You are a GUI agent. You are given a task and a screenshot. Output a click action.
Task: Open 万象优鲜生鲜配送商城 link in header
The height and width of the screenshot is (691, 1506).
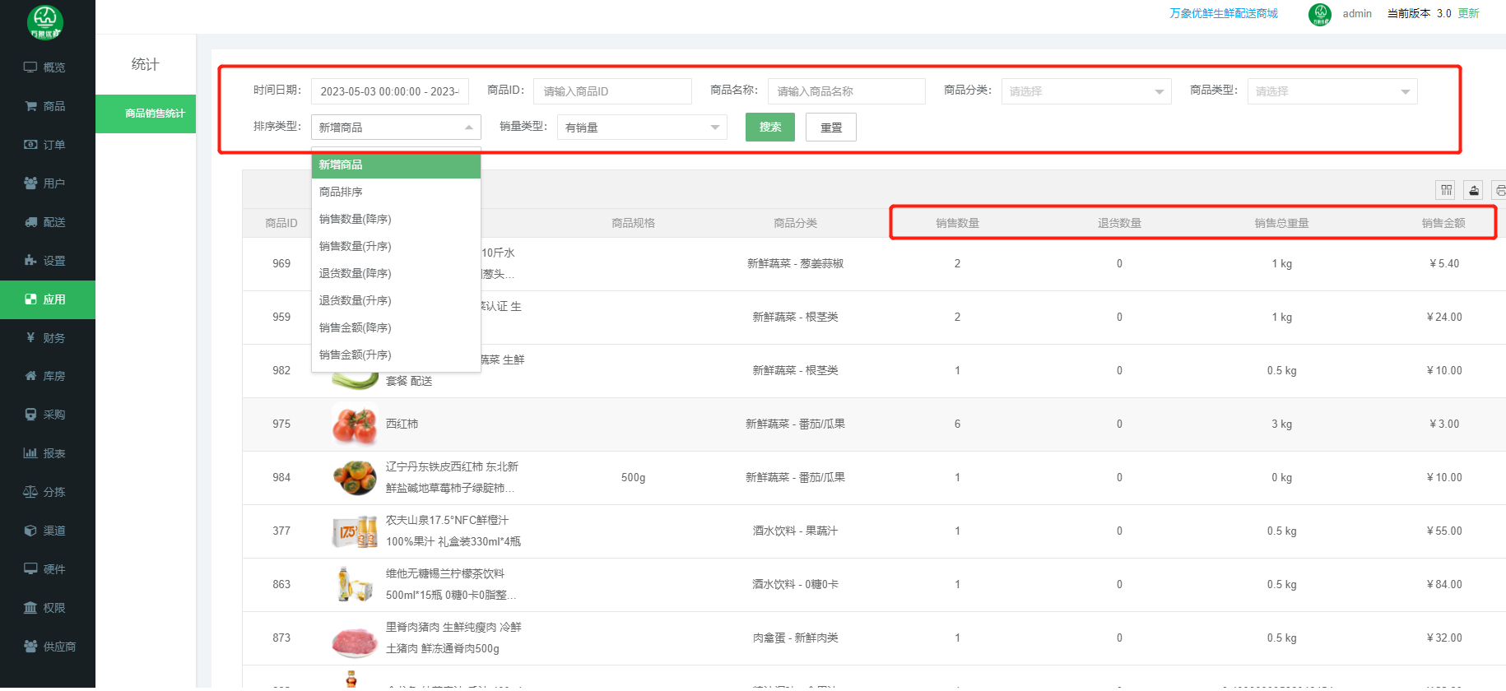click(1224, 14)
